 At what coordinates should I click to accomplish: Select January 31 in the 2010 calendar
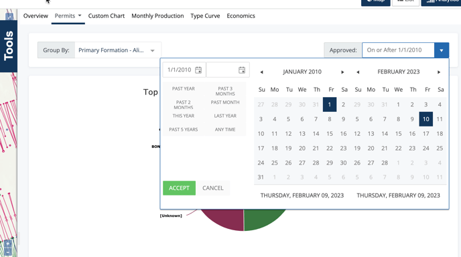261,177
